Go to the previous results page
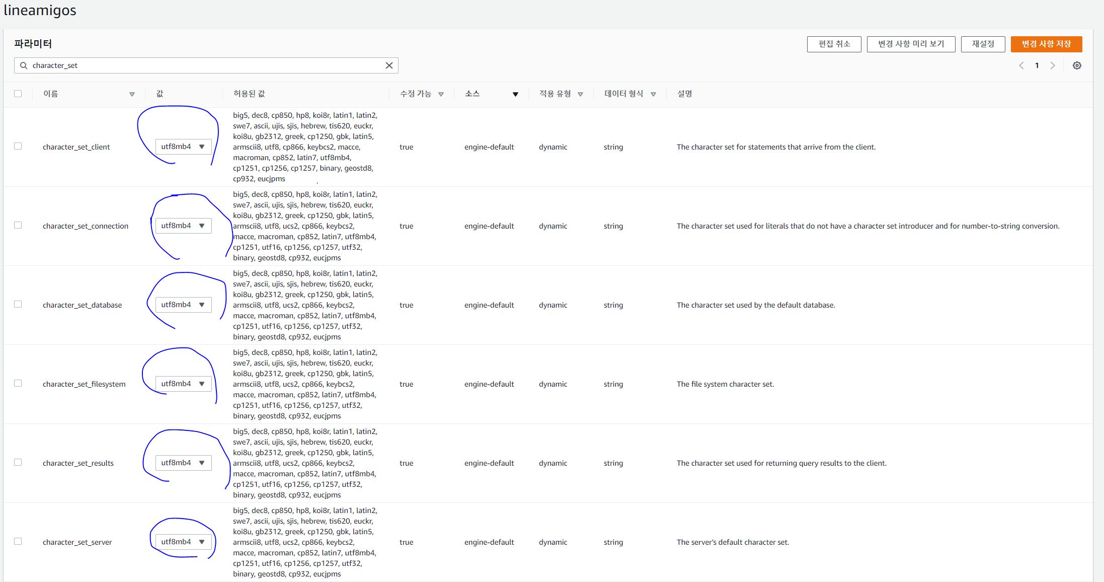 click(1021, 65)
